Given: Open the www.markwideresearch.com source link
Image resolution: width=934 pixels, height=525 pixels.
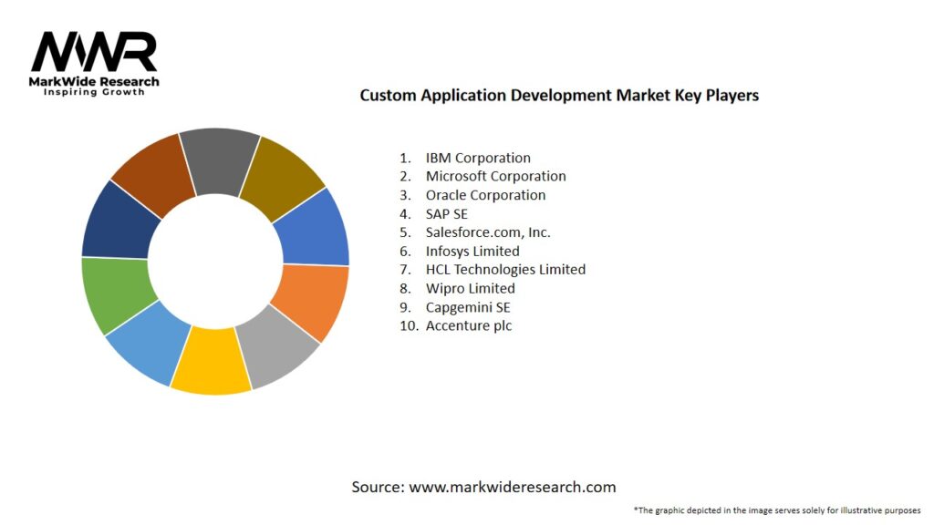Looking at the screenshot, I should click(x=512, y=487).
